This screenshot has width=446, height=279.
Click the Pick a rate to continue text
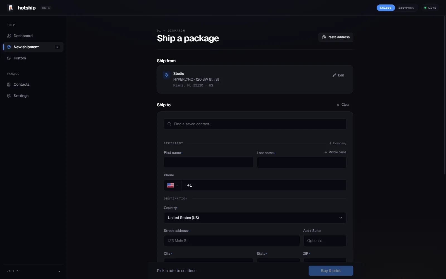point(177,271)
